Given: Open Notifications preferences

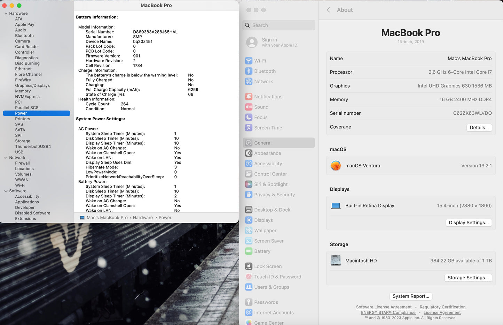Looking at the screenshot, I should 268,97.
